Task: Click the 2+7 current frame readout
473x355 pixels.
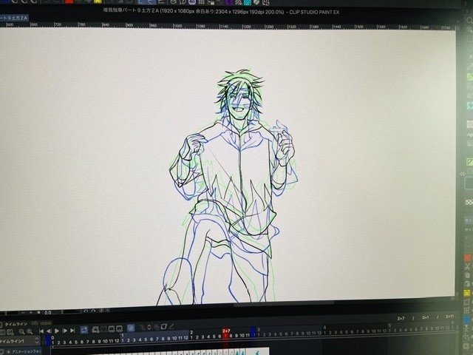Action: [401, 318]
